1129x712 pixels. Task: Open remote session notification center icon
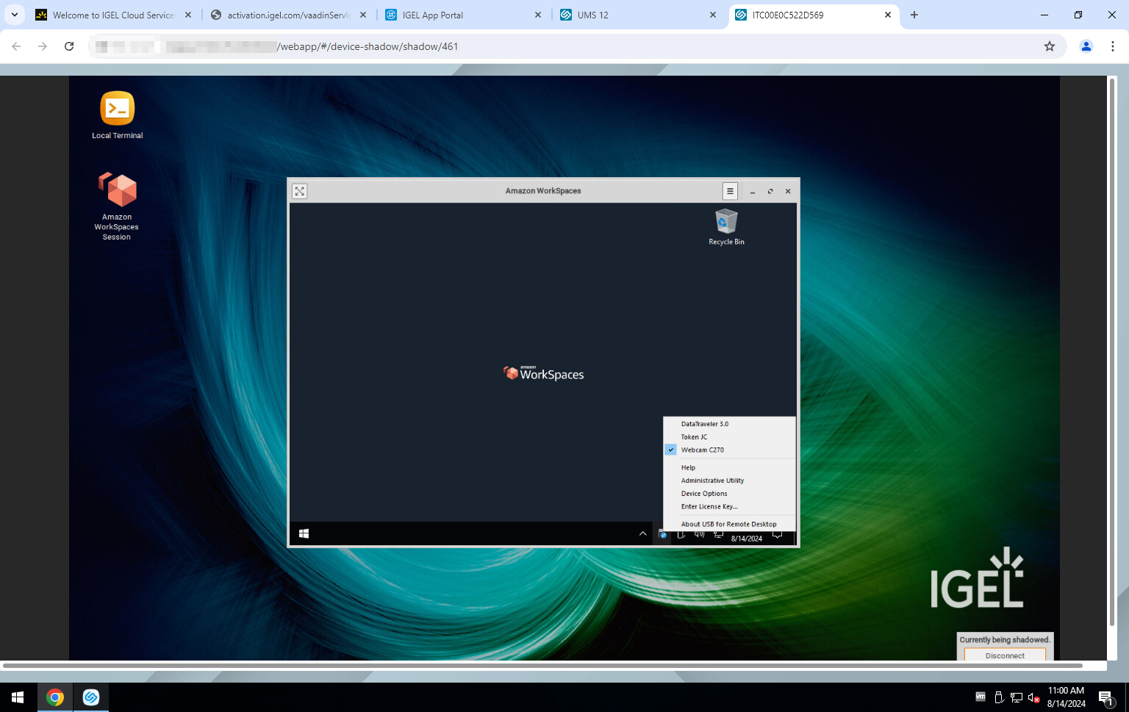coord(777,535)
